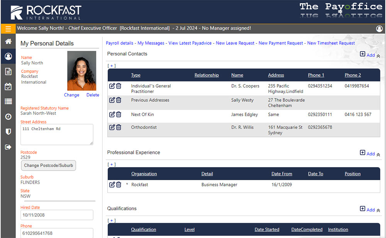Collapse the Qualifications section chevron
Image resolution: width=386 pixels, height=238 pixels.
pos(378,210)
